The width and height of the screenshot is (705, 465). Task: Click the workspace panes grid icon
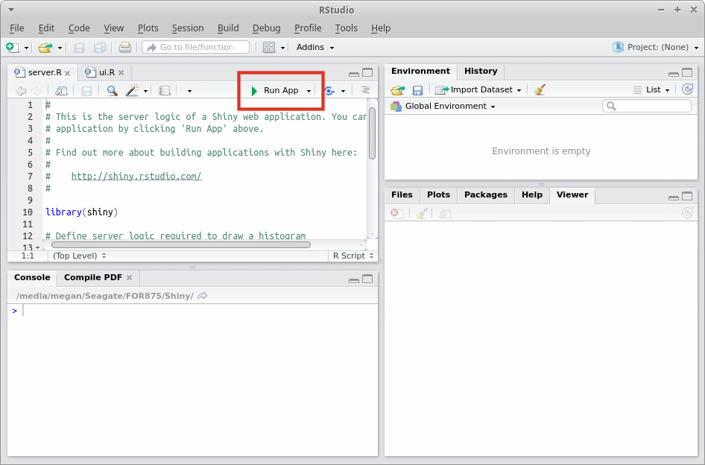(x=269, y=47)
